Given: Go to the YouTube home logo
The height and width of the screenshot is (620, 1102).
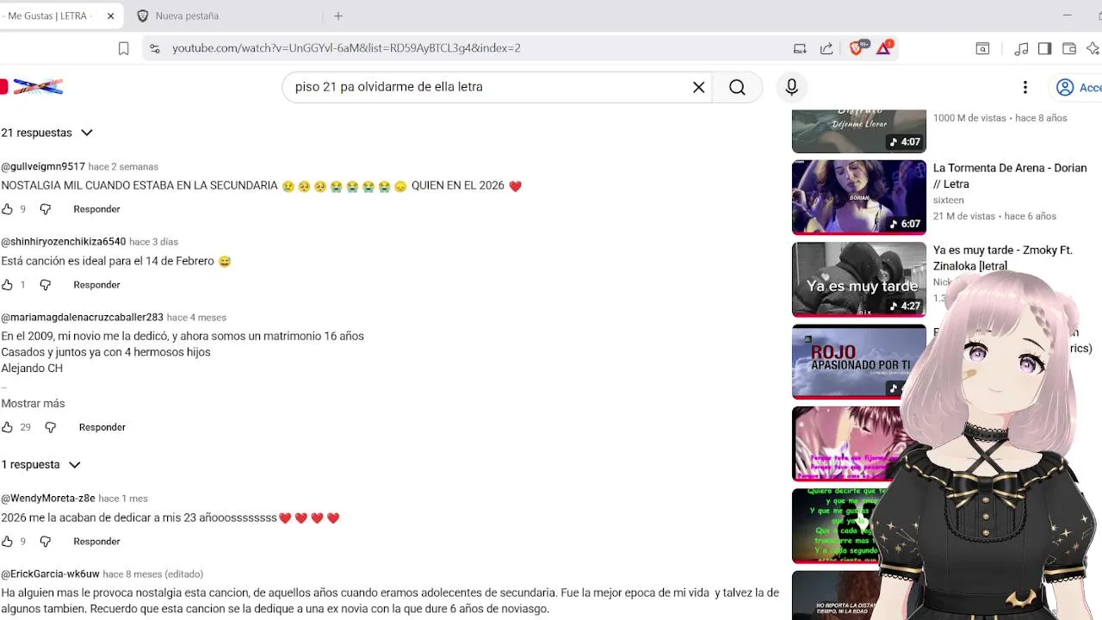Looking at the screenshot, I should click(x=32, y=87).
